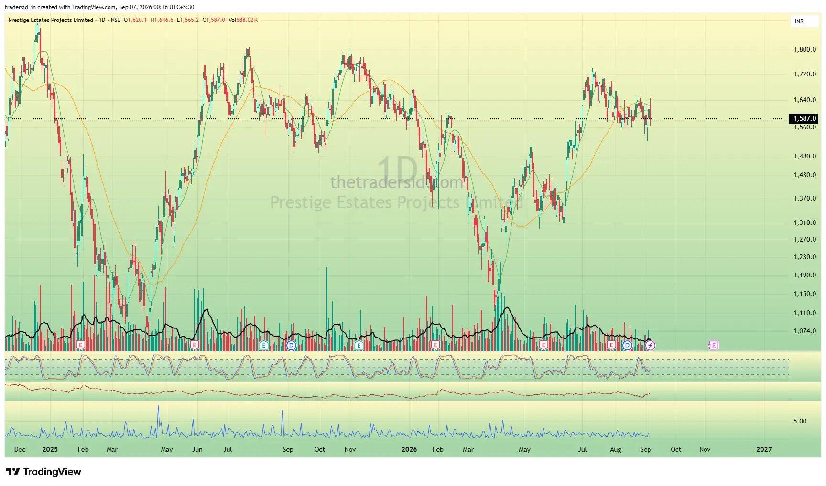Click the 1,230.0 price axis label
The image size is (826, 486).
coord(805,257)
